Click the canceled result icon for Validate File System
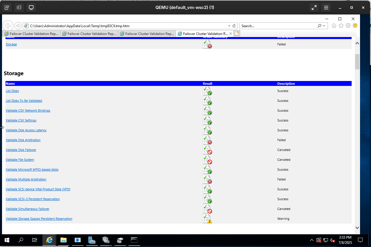Viewport: 371px width, 247px height. 207,160
